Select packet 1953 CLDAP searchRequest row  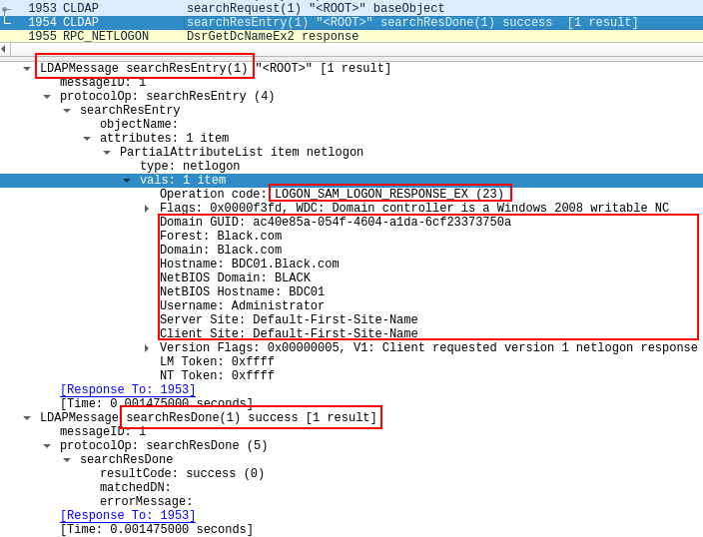point(300,8)
